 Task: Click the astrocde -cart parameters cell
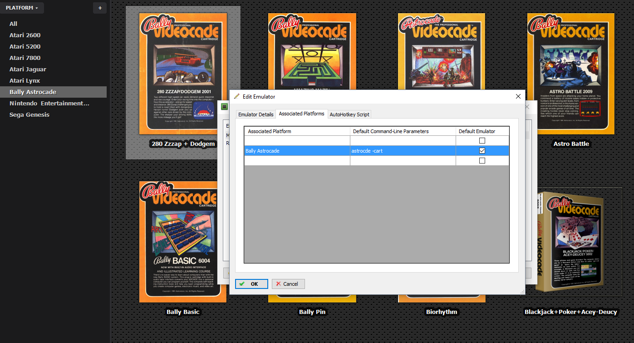point(403,151)
